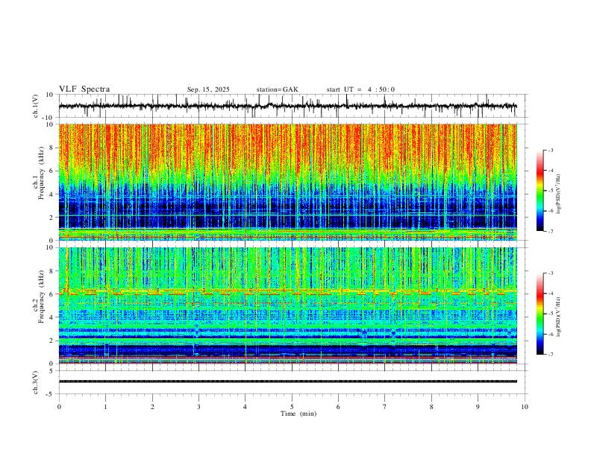The image size is (591, 456).
Task: Click the time axis tick label '9'
Action: point(478,407)
